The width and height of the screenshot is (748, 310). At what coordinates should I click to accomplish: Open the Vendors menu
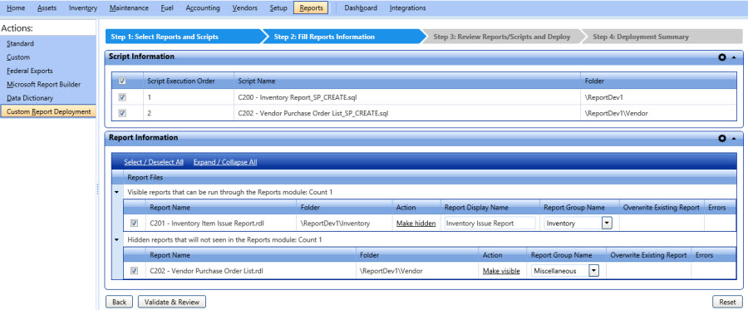tap(245, 8)
